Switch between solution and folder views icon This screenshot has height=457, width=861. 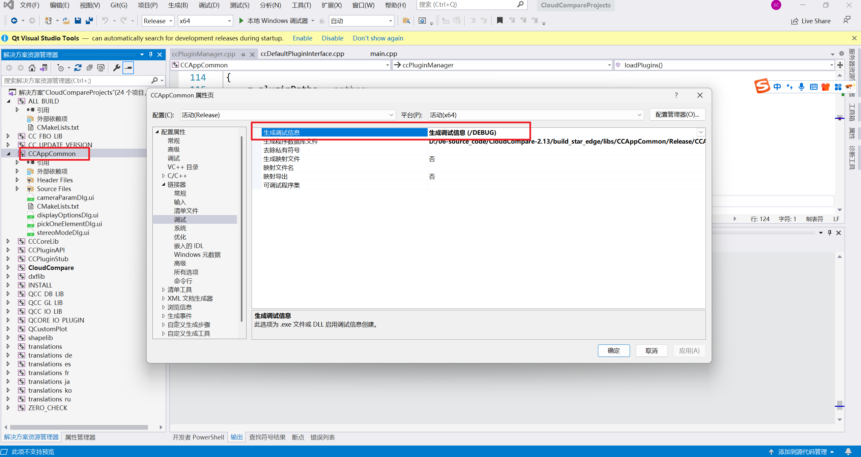[44, 68]
